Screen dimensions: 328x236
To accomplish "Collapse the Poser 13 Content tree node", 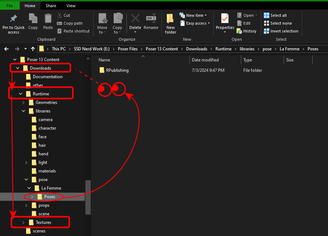I will (15, 60).
